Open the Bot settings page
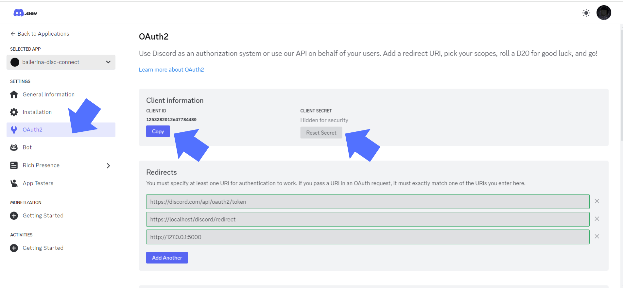The height and width of the screenshot is (288, 623). pos(27,147)
